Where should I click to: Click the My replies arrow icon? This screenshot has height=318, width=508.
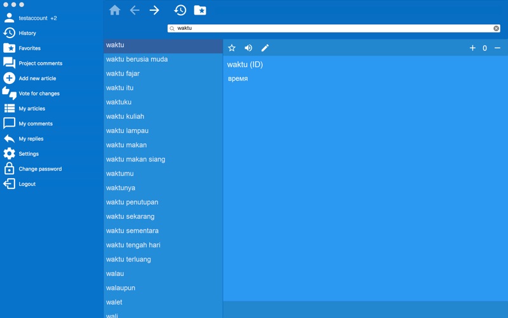click(9, 139)
